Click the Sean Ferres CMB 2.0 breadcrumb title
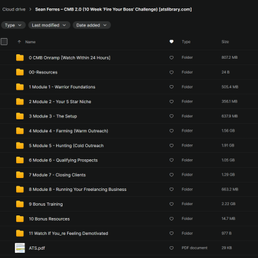The height and width of the screenshot is (258, 258). click(114, 10)
